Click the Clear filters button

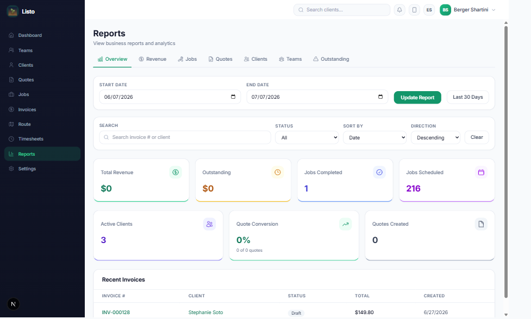(x=477, y=137)
